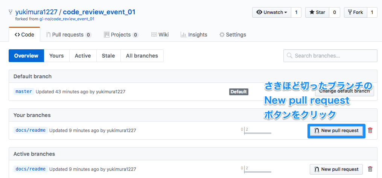Open the Wiki tab
Screen dimensions: 382x178
160,35
